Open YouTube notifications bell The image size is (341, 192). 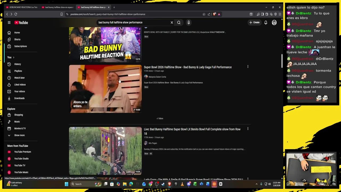[x=266, y=23]
